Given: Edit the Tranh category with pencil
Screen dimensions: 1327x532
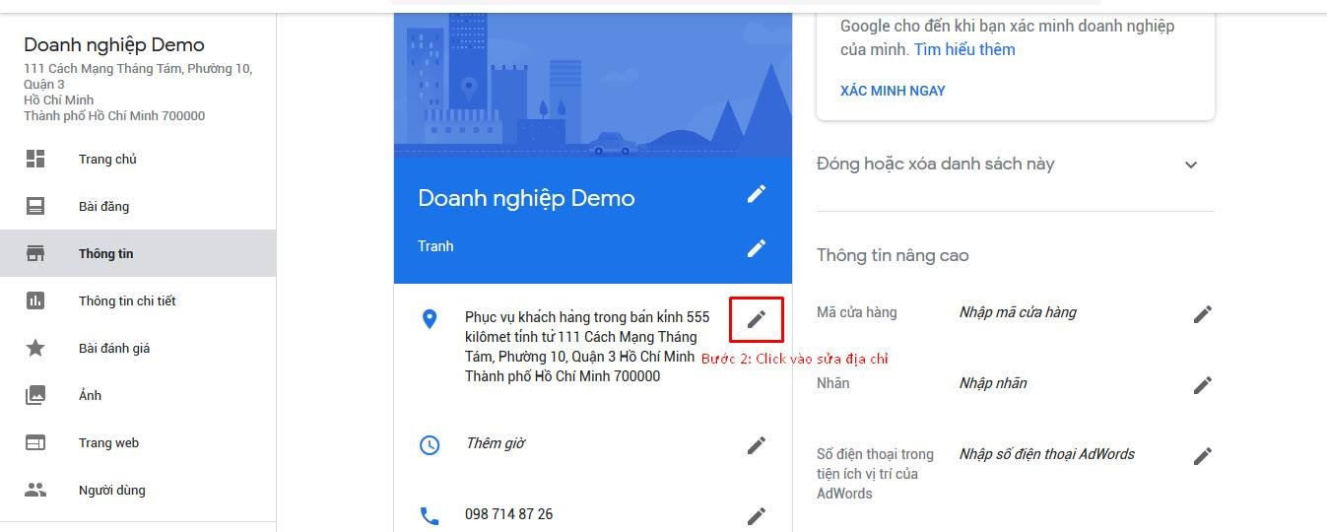Looking at the screenshot, I should [x=757, y=247].
